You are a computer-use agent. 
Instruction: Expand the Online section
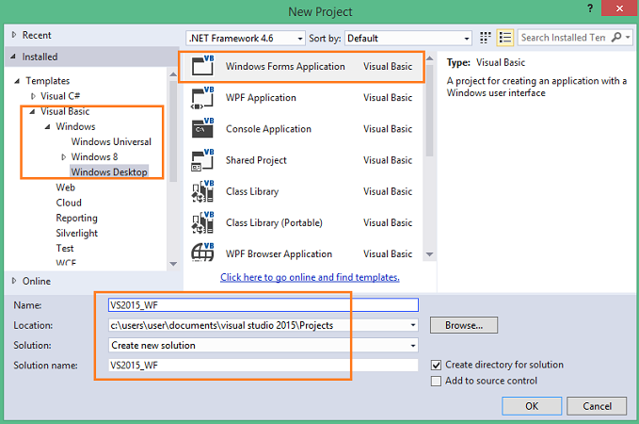pos(14,281)
